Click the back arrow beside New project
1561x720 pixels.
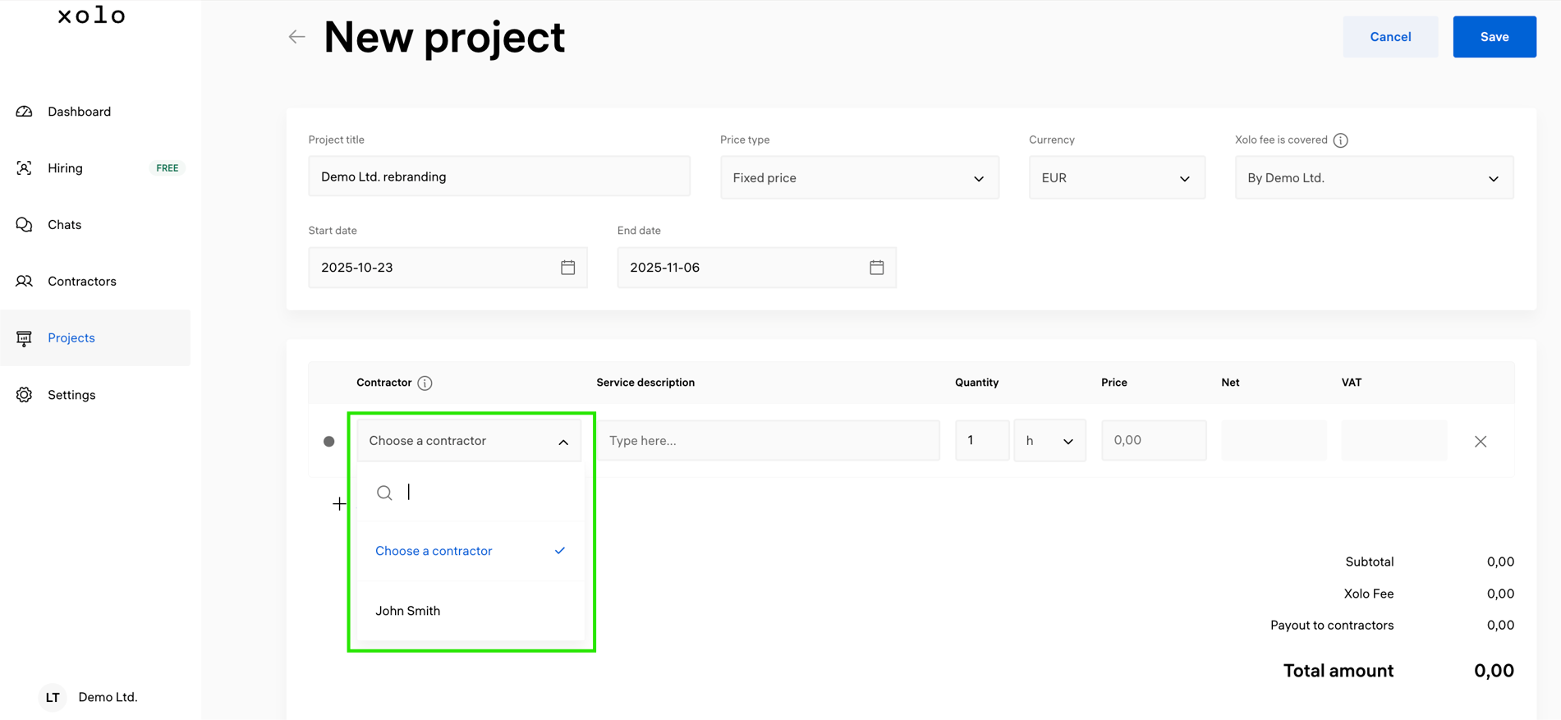tap(296, 37)
